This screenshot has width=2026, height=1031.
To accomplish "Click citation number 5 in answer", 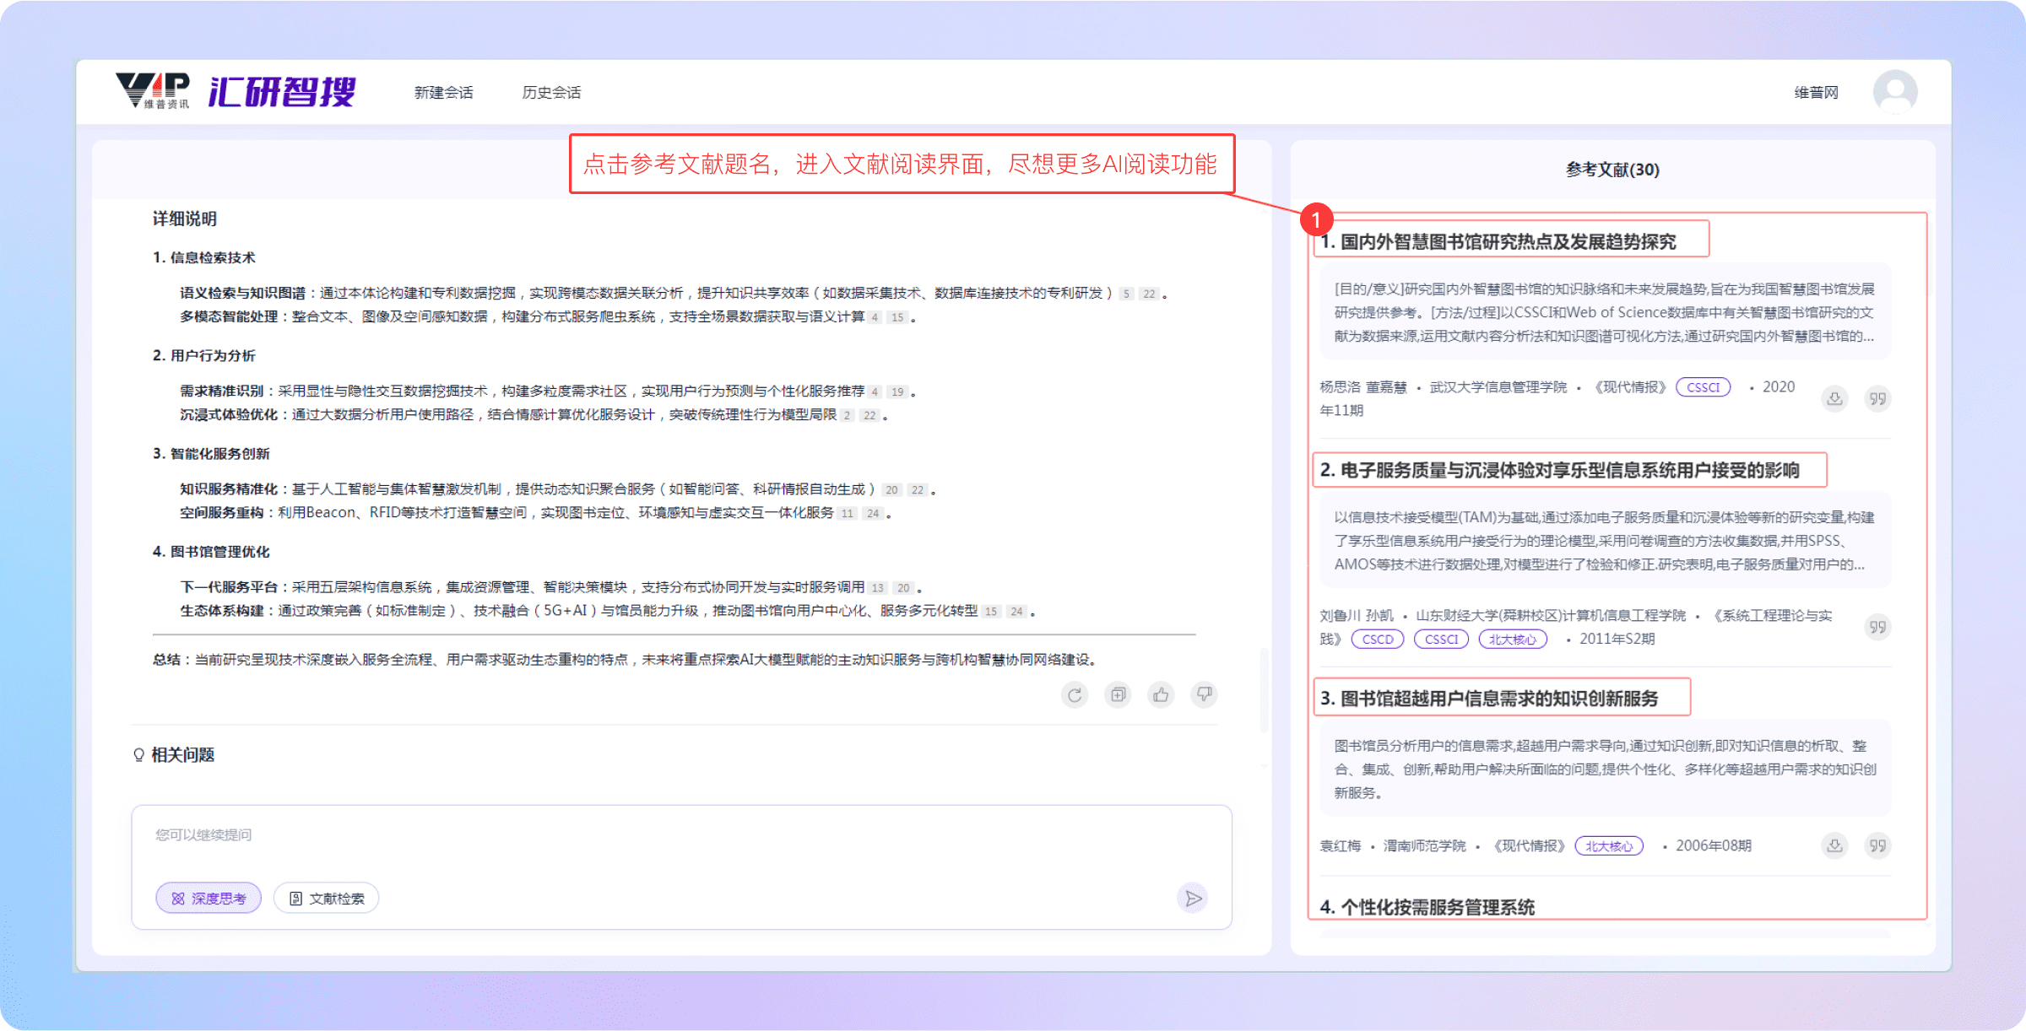I will [x=1126, y=294].
